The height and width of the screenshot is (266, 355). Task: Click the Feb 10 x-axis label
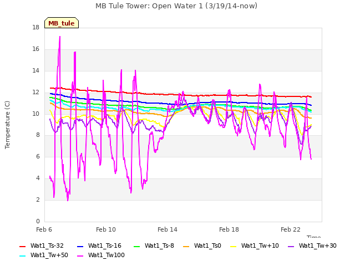click(106, 229)
